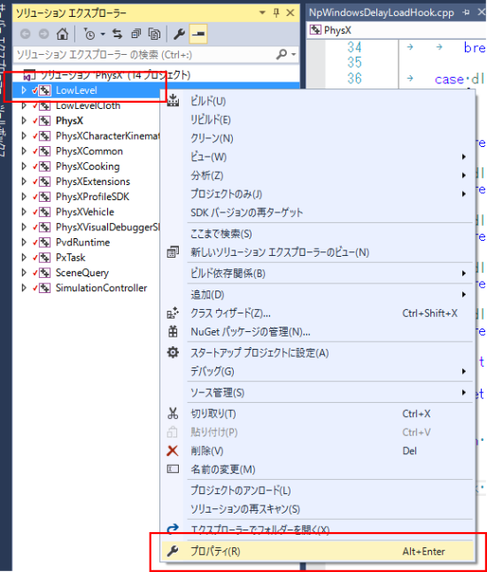Select the PhysXProfileSDK project
This screenshot has height=572, width=487.
pos(92,197)
